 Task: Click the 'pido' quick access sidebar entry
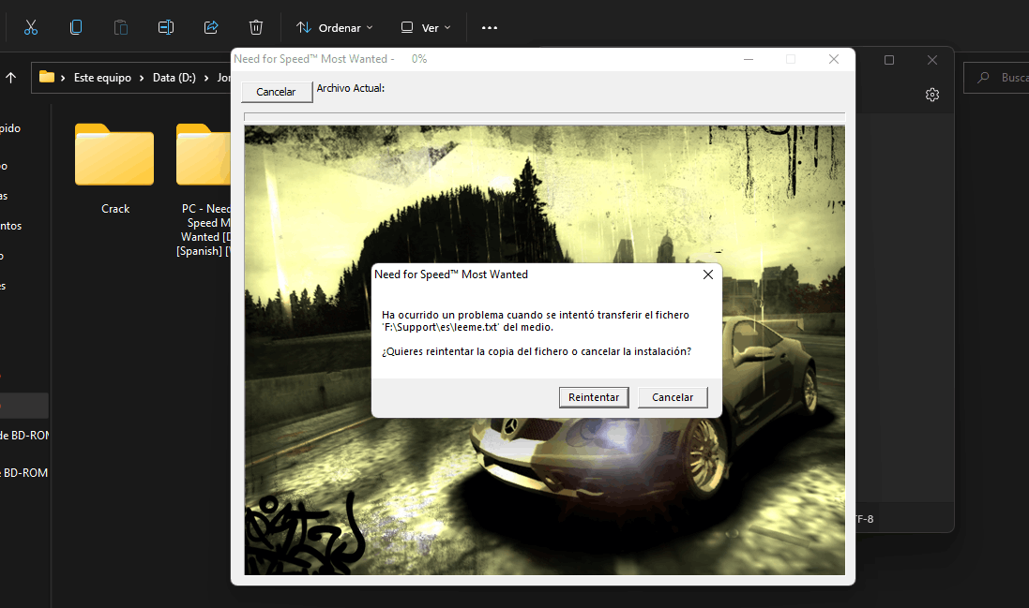click(10, 128)
